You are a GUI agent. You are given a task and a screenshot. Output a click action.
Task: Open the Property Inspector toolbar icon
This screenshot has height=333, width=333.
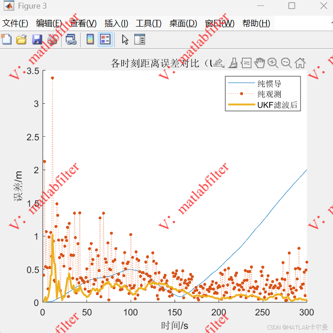(x=140, y=39)
